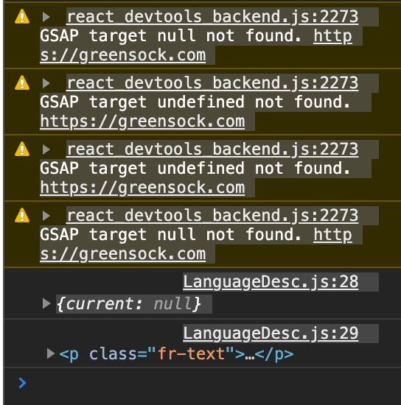The image size is (401, 405).
Task: Click the {current: null} logged value
Action: 128,303
